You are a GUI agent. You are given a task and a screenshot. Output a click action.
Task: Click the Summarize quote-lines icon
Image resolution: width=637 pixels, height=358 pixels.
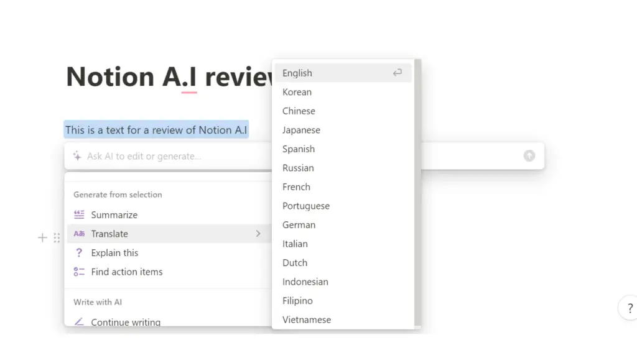pos(79,214)
